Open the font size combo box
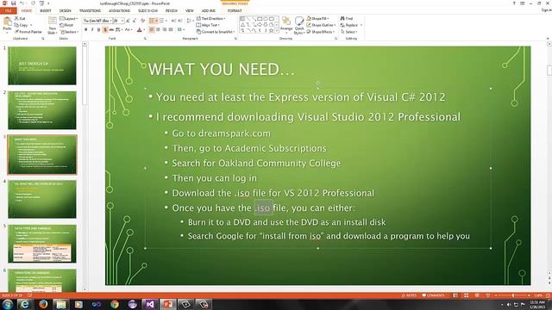This screenshot has width=552, height=310. click(x=119, y=21)
